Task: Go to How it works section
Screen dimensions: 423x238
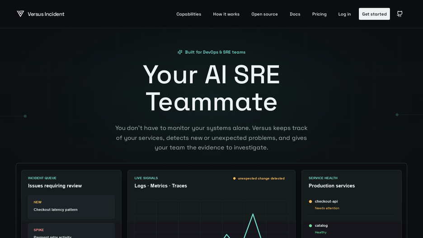Action: [226, 14]
